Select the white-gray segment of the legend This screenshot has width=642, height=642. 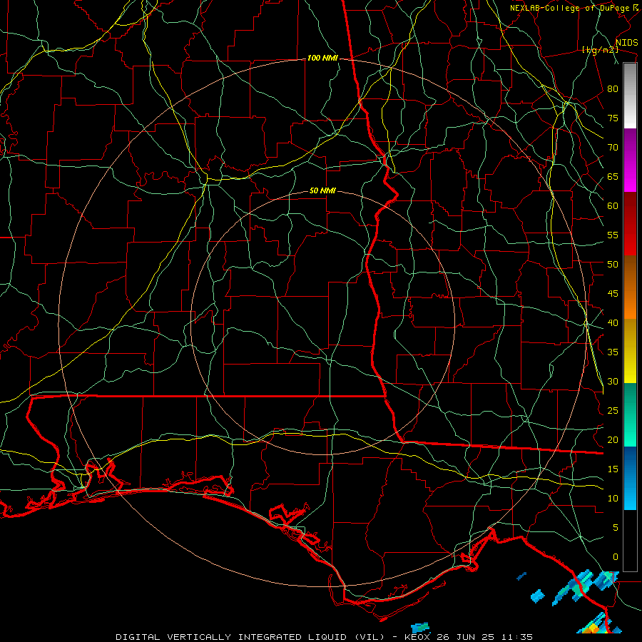point(630,96)
